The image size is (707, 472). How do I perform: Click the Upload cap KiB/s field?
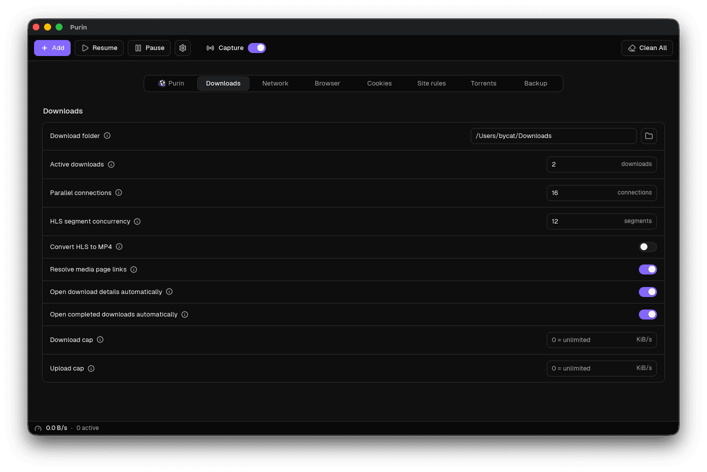tap(602, 368)
